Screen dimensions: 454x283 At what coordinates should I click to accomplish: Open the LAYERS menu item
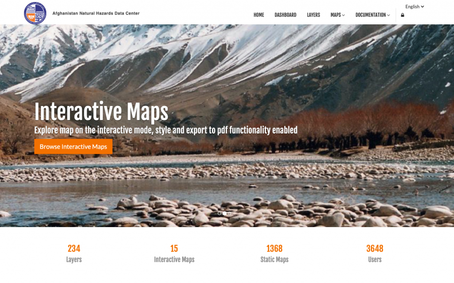coord(313,15)
